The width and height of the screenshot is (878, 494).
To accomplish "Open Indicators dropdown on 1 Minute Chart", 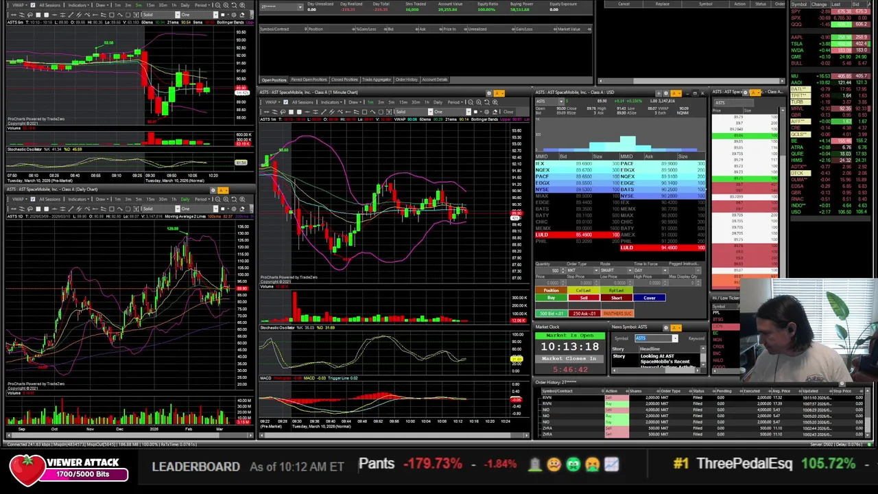I will [x=331, y=102].
